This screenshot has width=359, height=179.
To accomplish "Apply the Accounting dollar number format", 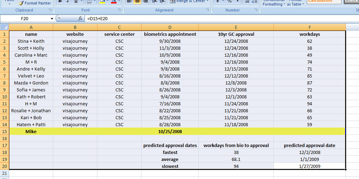I will point(217,1).
